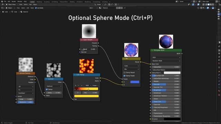Open the Global orientation dropdown
This screenshot has width=221, height=124.
click(99, 4)
